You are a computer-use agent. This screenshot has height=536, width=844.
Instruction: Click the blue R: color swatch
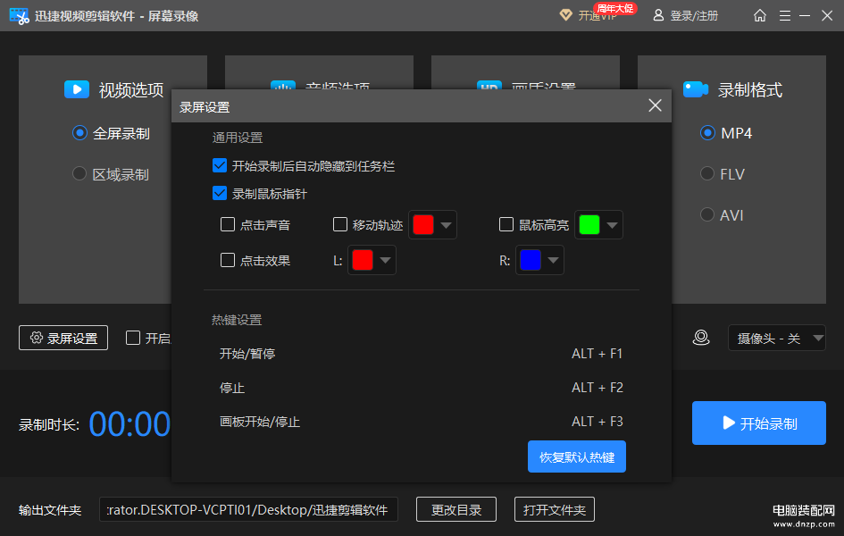pyautogui.click(x=531, y=260)
